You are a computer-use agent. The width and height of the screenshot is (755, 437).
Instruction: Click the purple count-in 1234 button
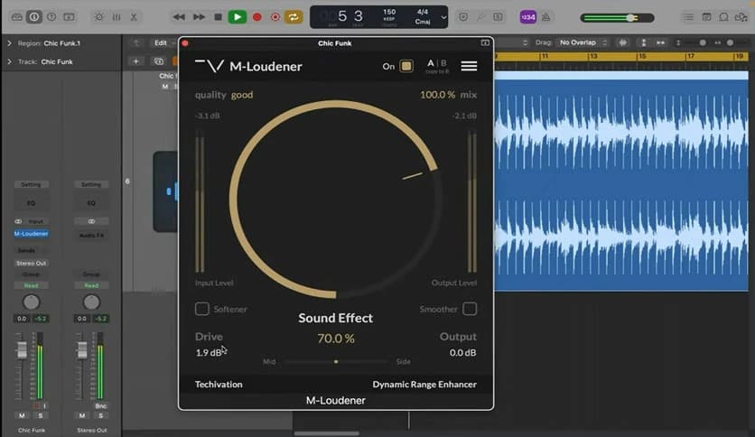(528, 16)
